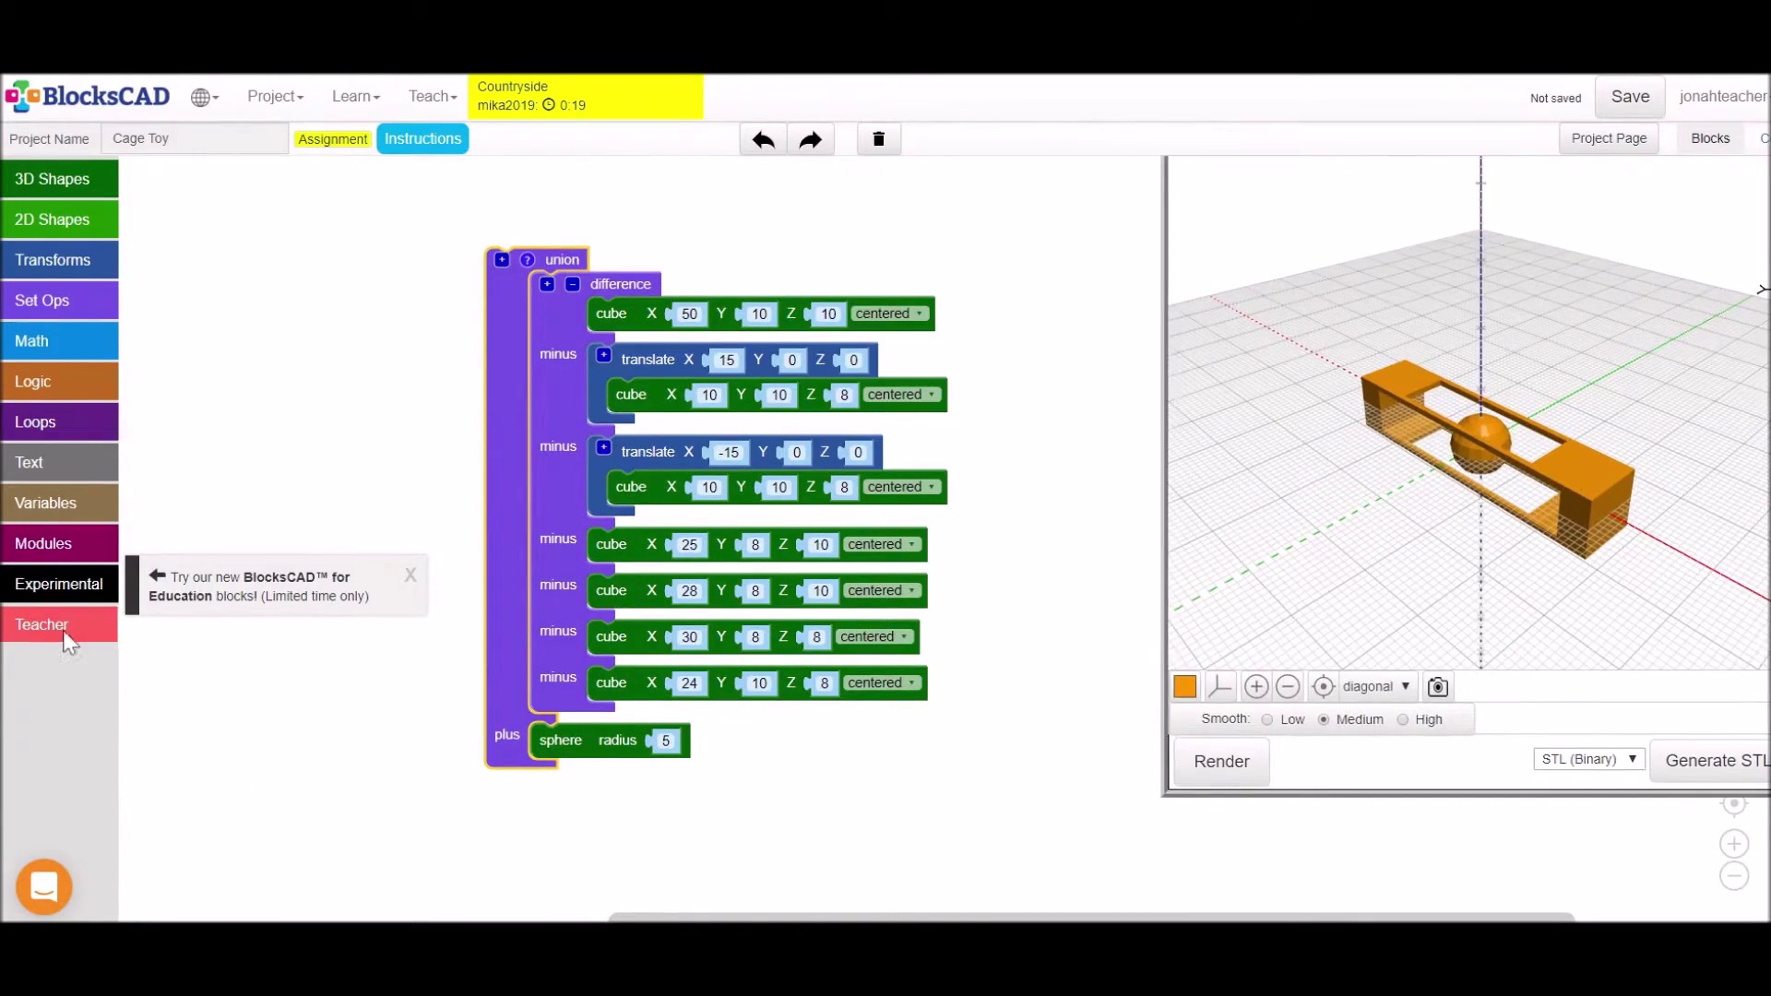Open the STL (Binary) format dropdown
The height and width of the screenshot is (996, 1771).
tap(1588, 759)
